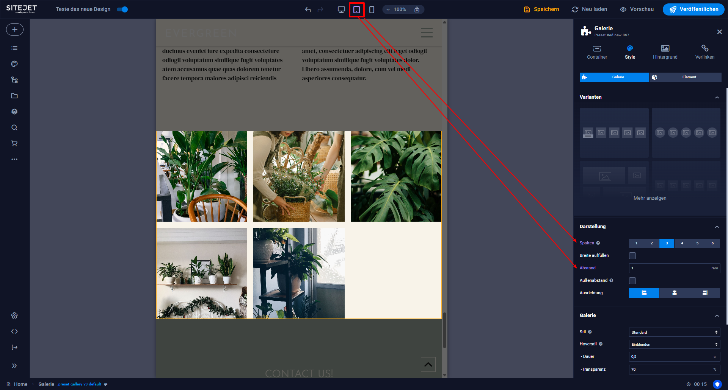Open the code editor brackets icon

(x=14, y=331)
